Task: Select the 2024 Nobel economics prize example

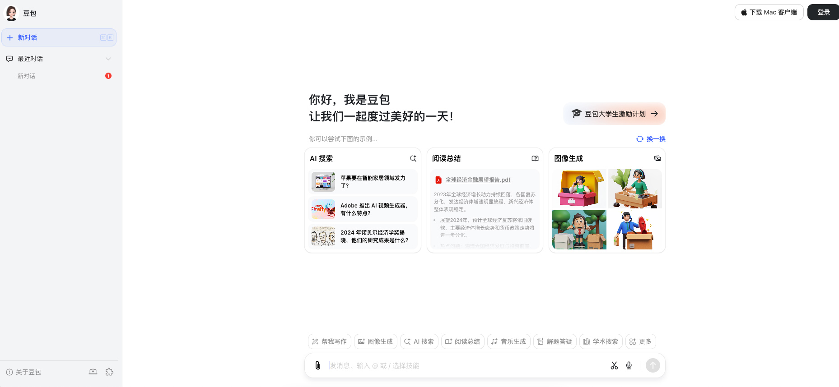Action: (x=363, y=236)
